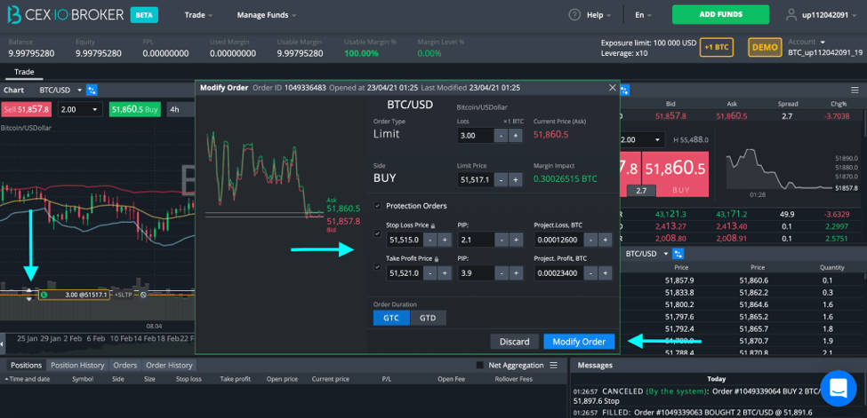867x418 pixels.
Task: Click the +1 BTC button
Action: [717, 47]
